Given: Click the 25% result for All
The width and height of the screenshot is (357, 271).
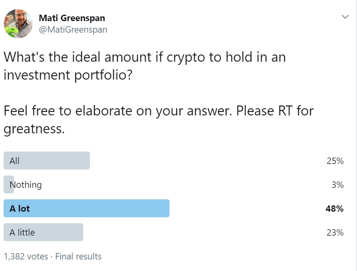Looking at the screenshot, I should coord(335,161).
